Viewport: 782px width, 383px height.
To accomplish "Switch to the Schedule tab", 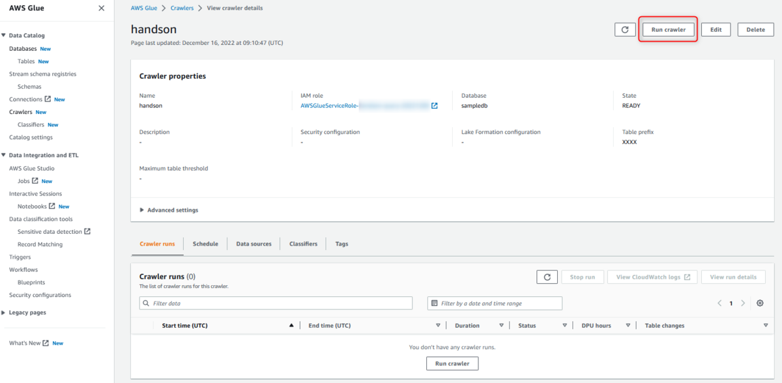I will 205,244.
